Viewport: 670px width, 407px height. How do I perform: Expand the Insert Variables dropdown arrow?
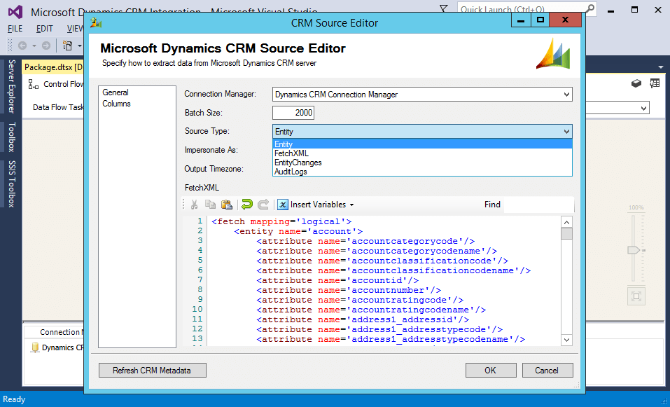(x=351, y=205)
